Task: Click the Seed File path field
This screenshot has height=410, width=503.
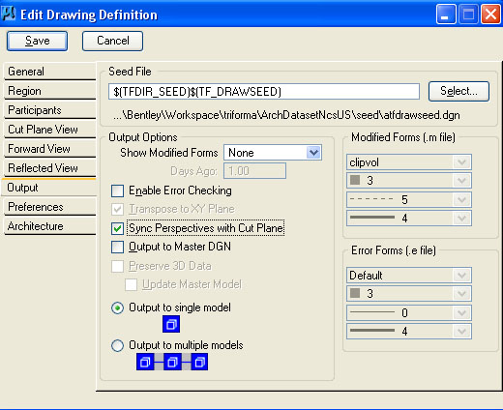Action: coord(264,92)
